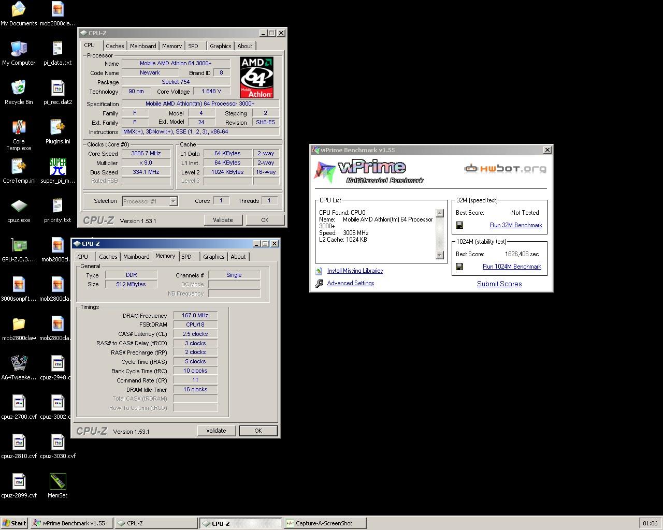Select cpuz-2700.cvf file icon
Image resolution: width=663 pixels, height=530 pixels.
coord(19,403)
